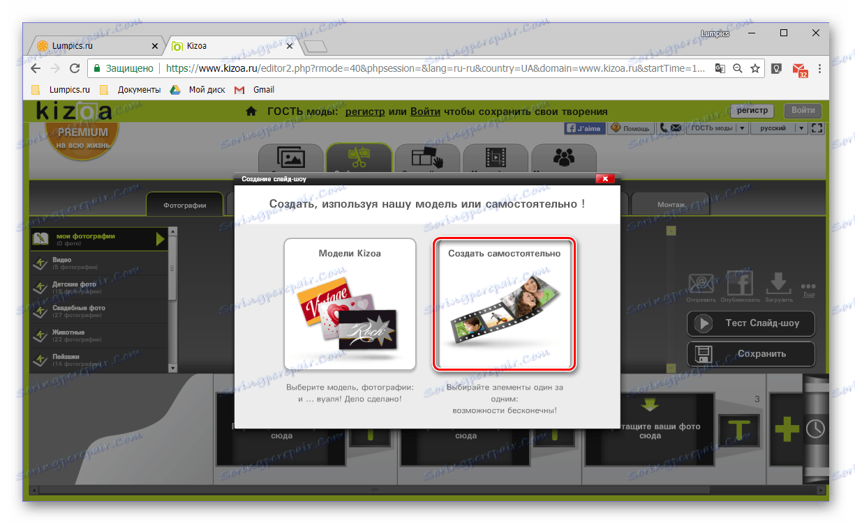The width and height of the screenshot is (855, 524).
Task: Click the gray 'регистр' button
Action: [x=752, y=110]
